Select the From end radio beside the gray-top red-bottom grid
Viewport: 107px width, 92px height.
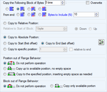point(29,15)
